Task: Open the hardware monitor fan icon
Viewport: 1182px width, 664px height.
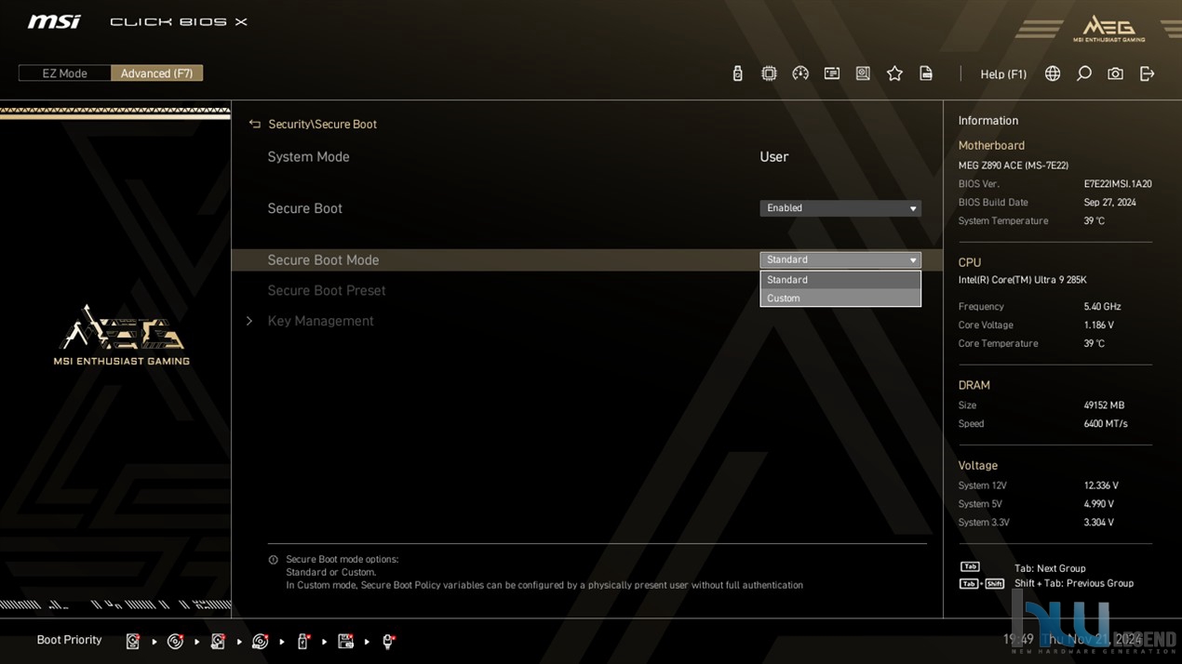Action: [863, 73]
